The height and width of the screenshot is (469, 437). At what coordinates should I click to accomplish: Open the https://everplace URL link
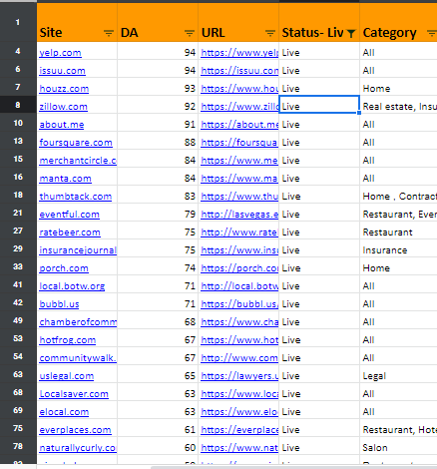click(239, 430)
